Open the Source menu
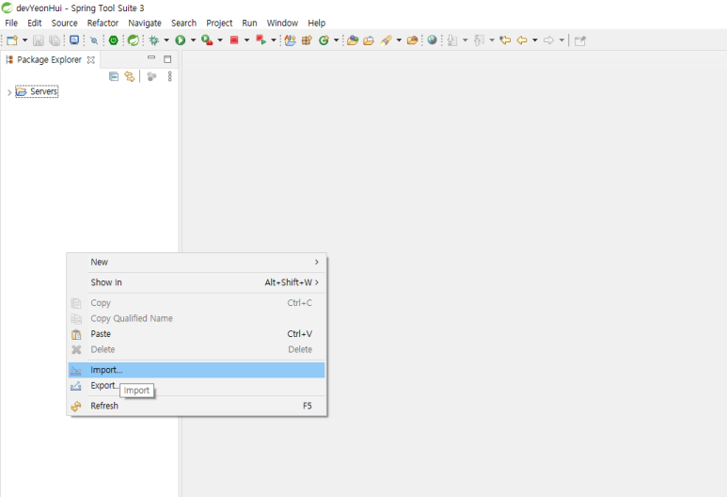 [65, 23]
